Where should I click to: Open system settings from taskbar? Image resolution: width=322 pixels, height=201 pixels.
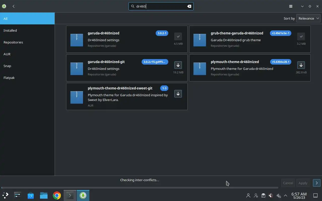pos(18,195)
